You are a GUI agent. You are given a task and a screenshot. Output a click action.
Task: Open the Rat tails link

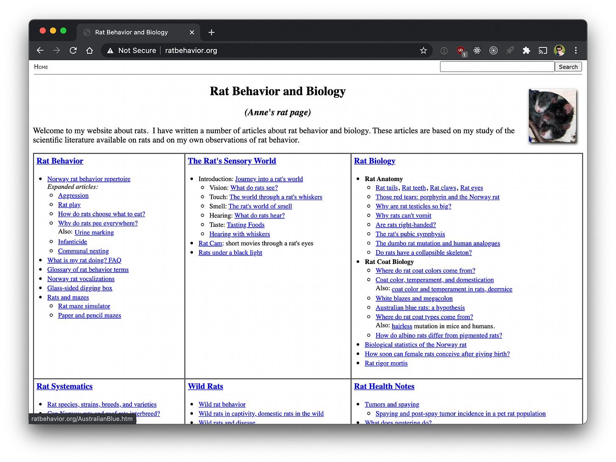[387, 187]
